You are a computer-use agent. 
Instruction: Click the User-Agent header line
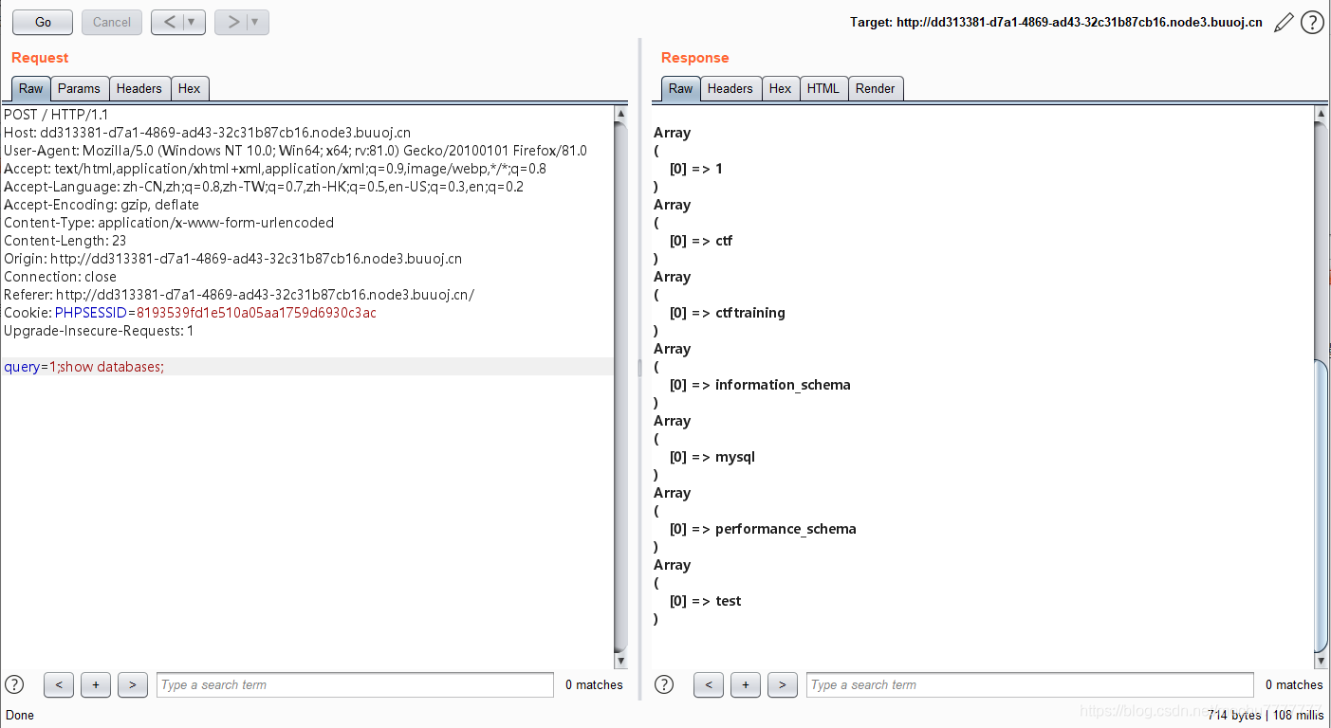point(295,151)
